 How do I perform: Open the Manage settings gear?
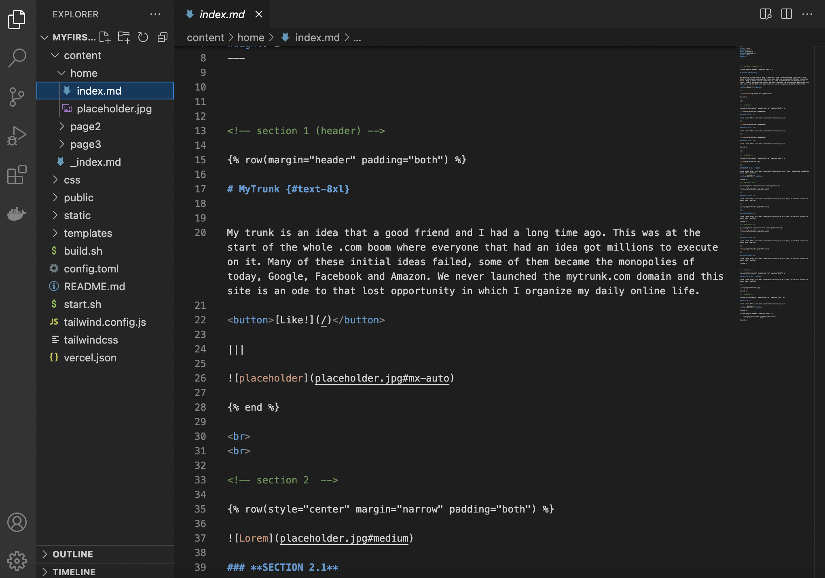point(17,561)
